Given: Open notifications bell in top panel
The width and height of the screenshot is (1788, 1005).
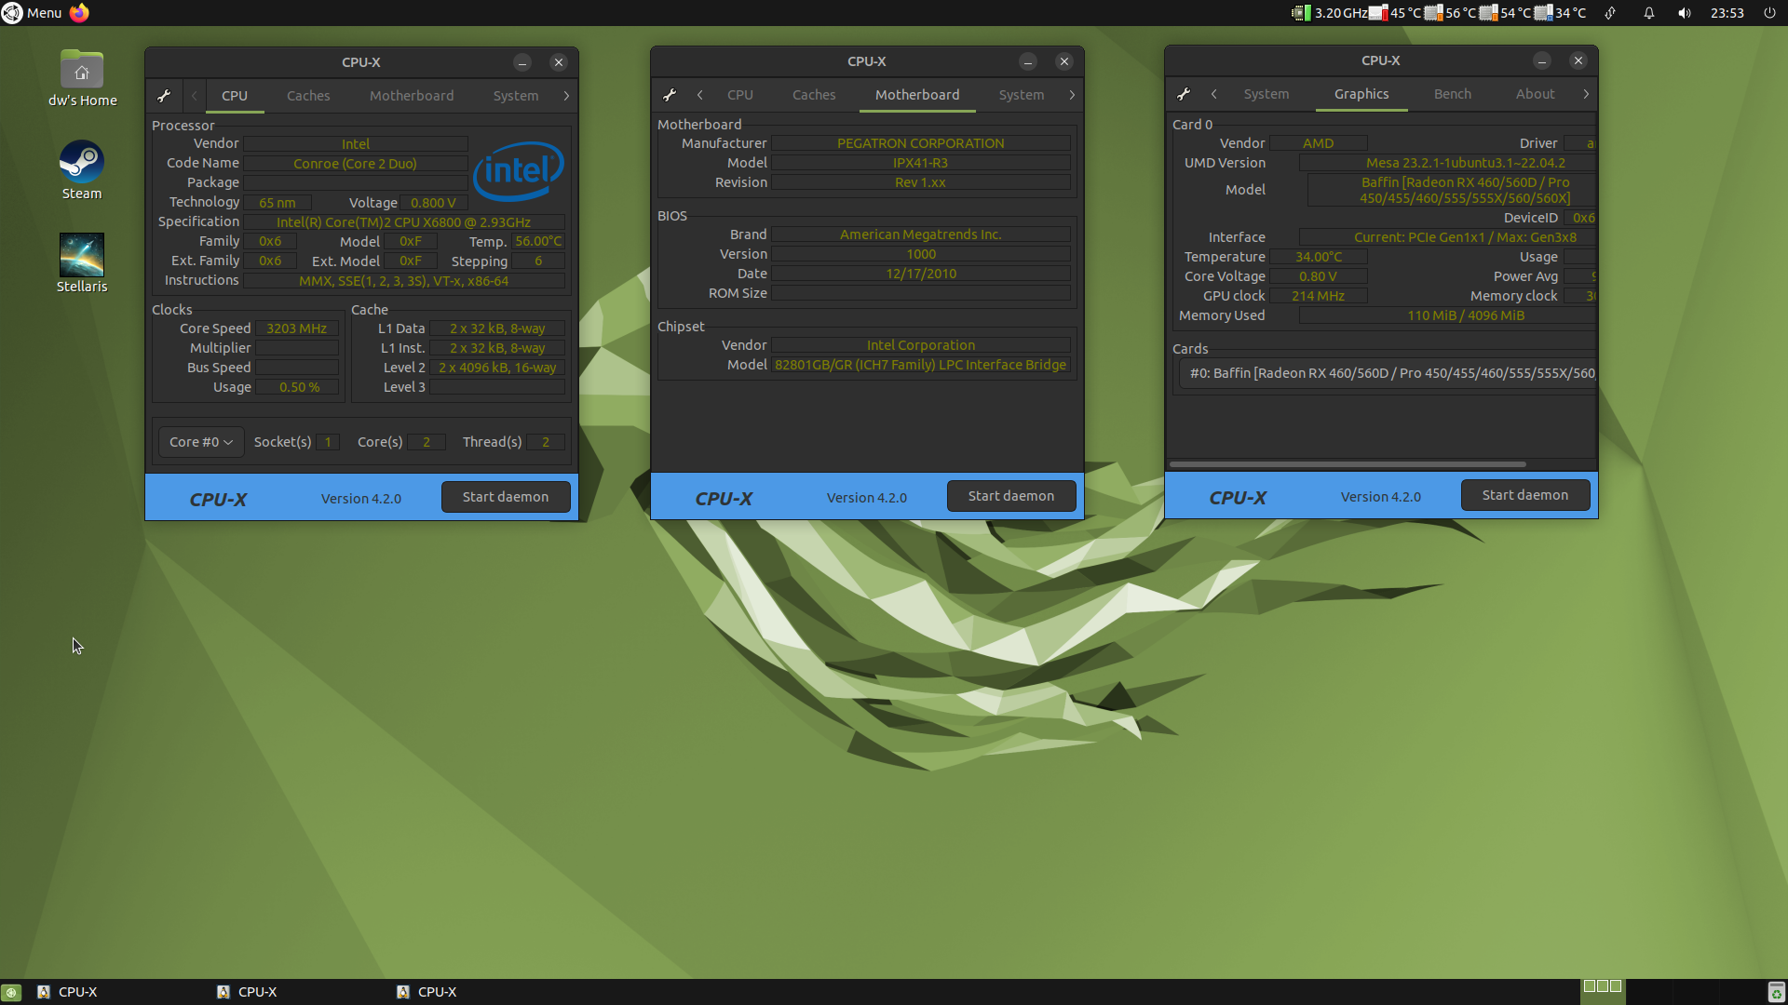Looking at the screenshot, I should tap(1649, 13).
